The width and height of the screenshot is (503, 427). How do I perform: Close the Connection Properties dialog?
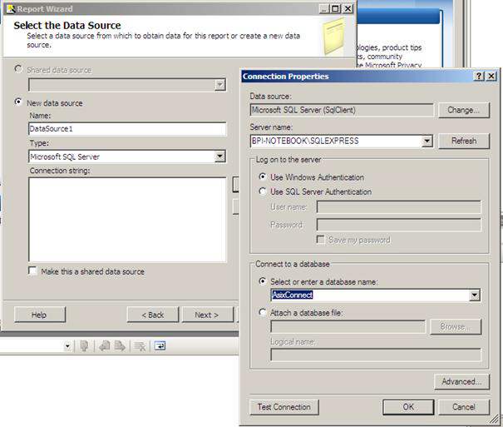[x=491, y=76]
